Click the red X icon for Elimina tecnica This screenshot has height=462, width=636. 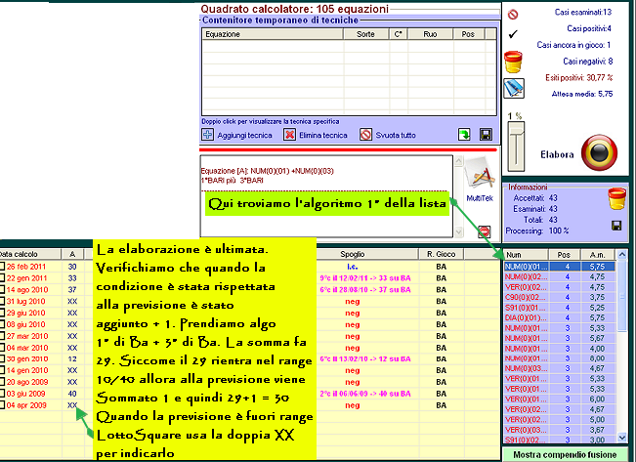coord(289,134)
